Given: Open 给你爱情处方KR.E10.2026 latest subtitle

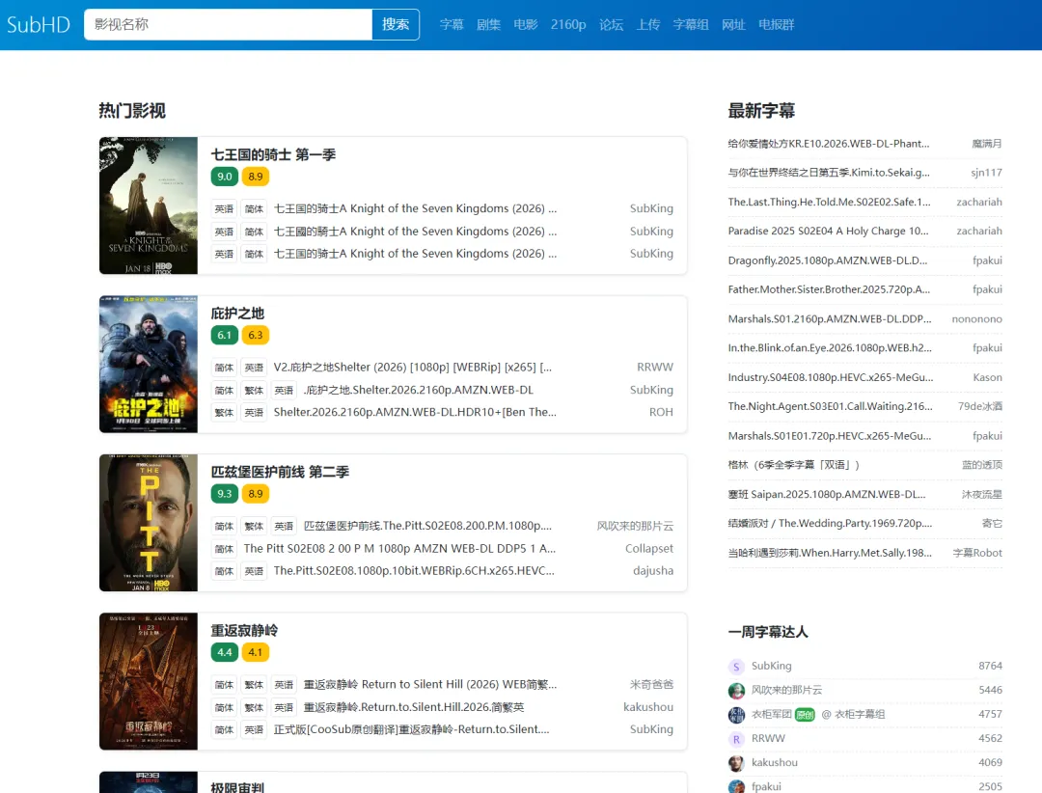Looking at the screenshot, I should (829, 144).
